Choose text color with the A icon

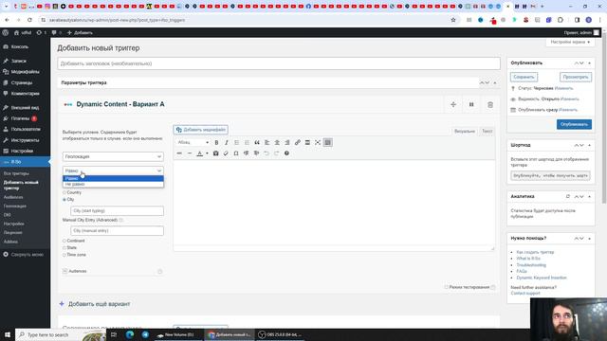tap(200, 153)
